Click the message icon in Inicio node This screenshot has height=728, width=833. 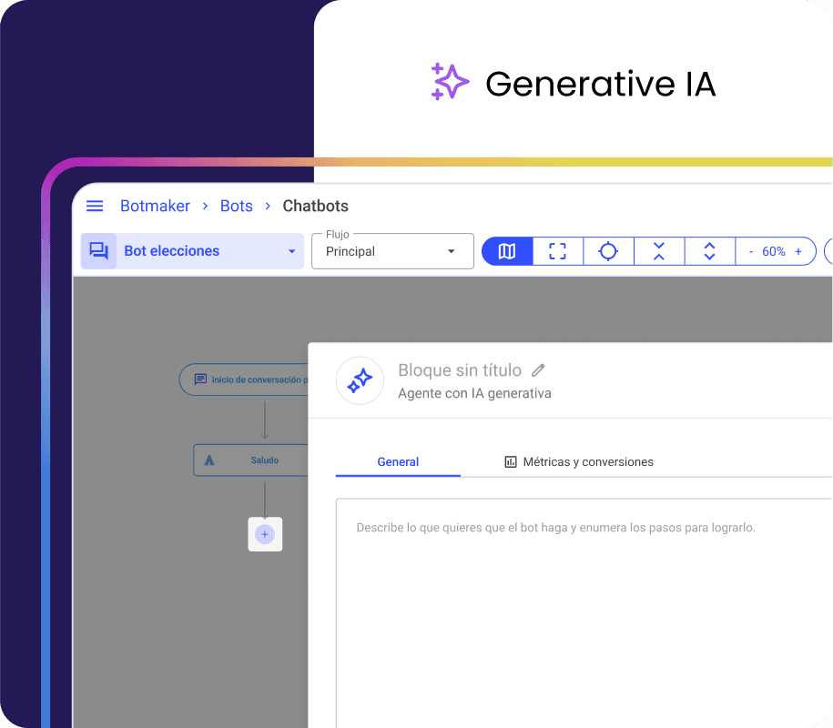pos(200,379)
